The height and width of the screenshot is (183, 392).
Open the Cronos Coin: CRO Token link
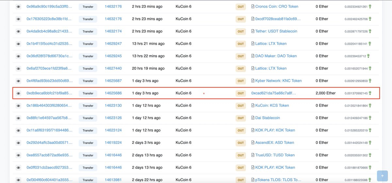click(277, 7)
